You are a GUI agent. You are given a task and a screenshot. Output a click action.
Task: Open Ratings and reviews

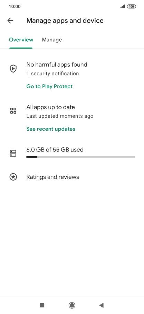pos(52,177)
